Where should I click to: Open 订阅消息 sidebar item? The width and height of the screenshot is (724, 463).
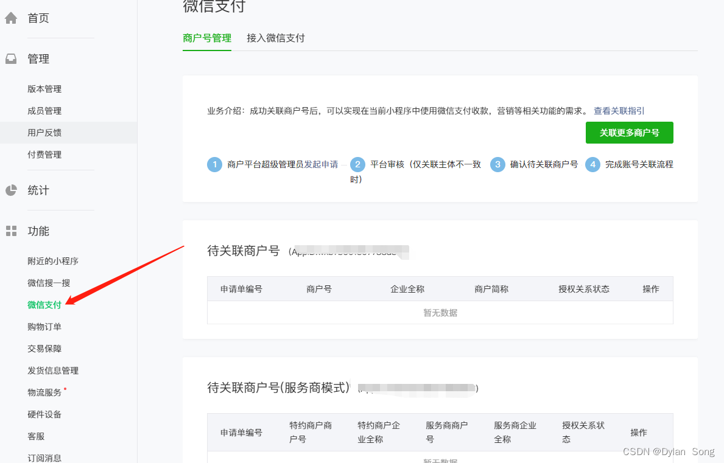(x=44, y=458)
